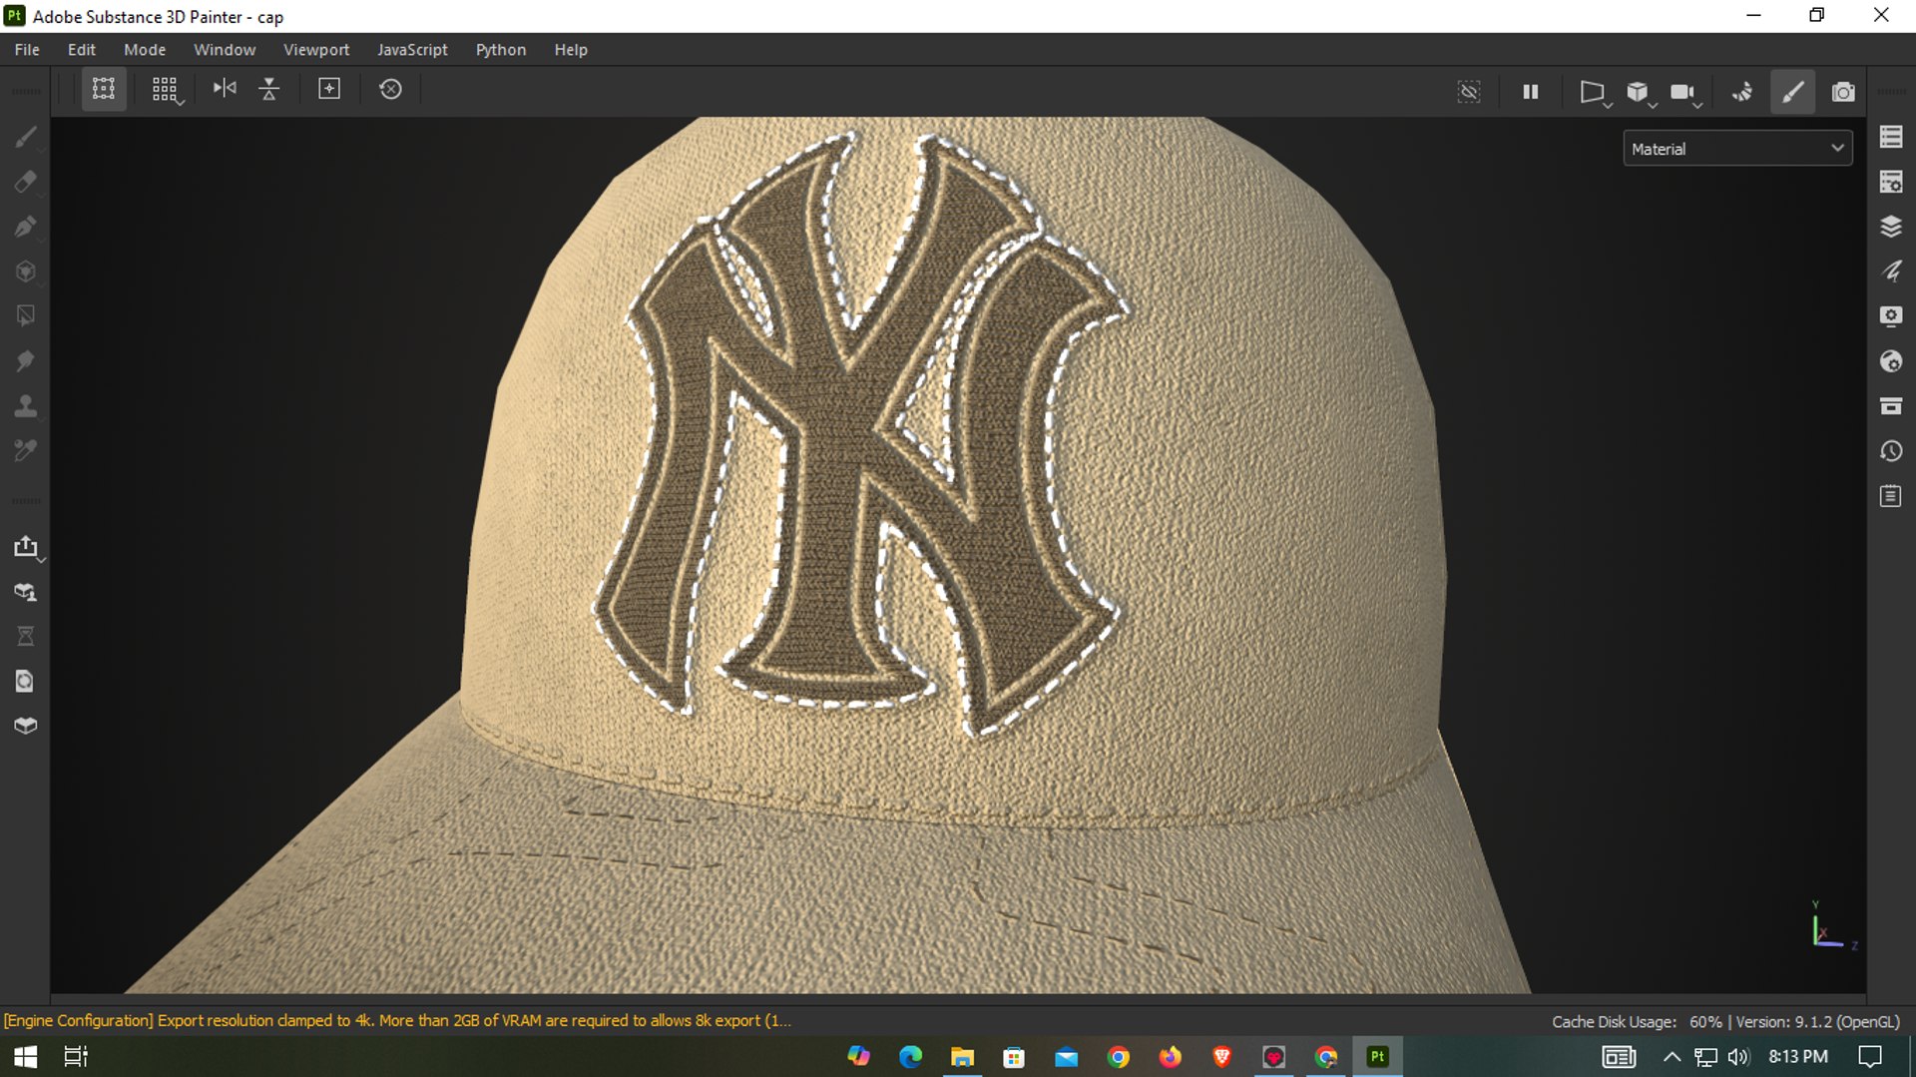Open the Display Settings panel icon

[x=1891, y=316]
